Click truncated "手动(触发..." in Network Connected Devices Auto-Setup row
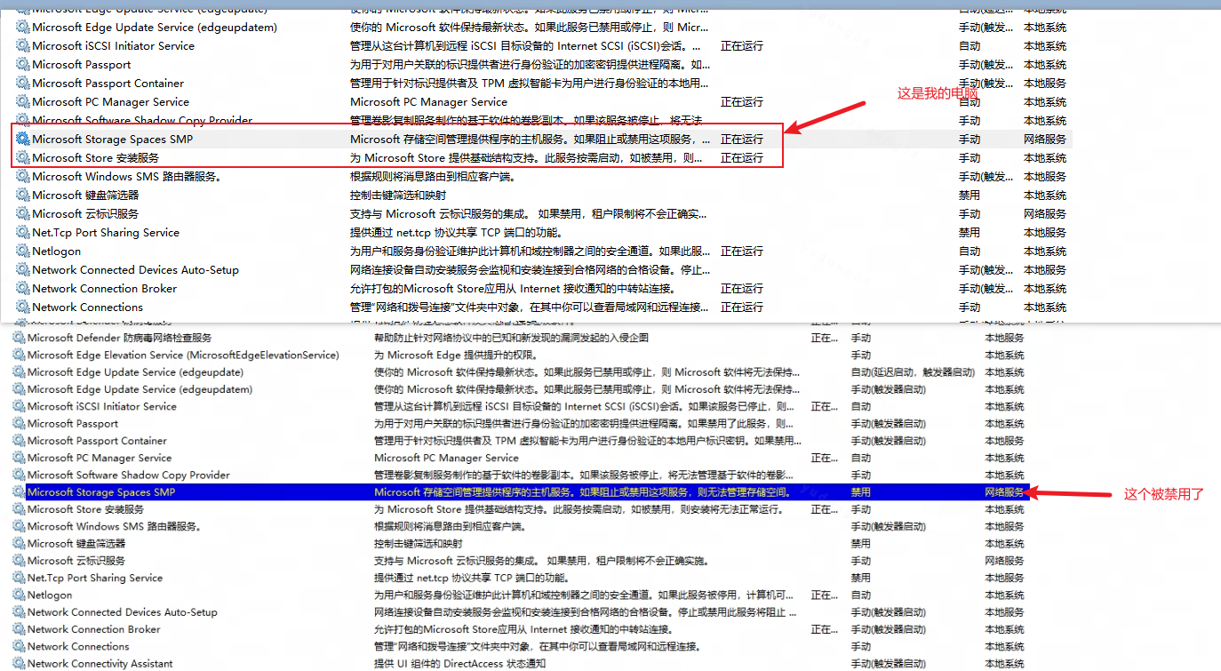The height and width of the screenshot is (671, 1221). (986, 269)
